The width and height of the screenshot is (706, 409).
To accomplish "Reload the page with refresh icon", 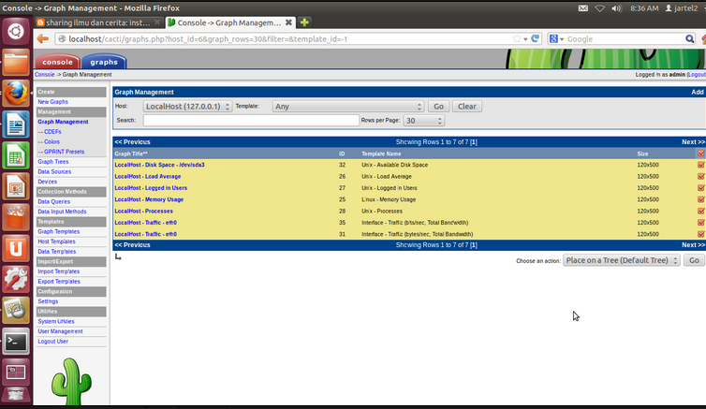I will point(535,38).
